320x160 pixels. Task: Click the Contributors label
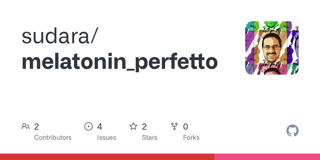pyautogui.click(x=53, y=138)
